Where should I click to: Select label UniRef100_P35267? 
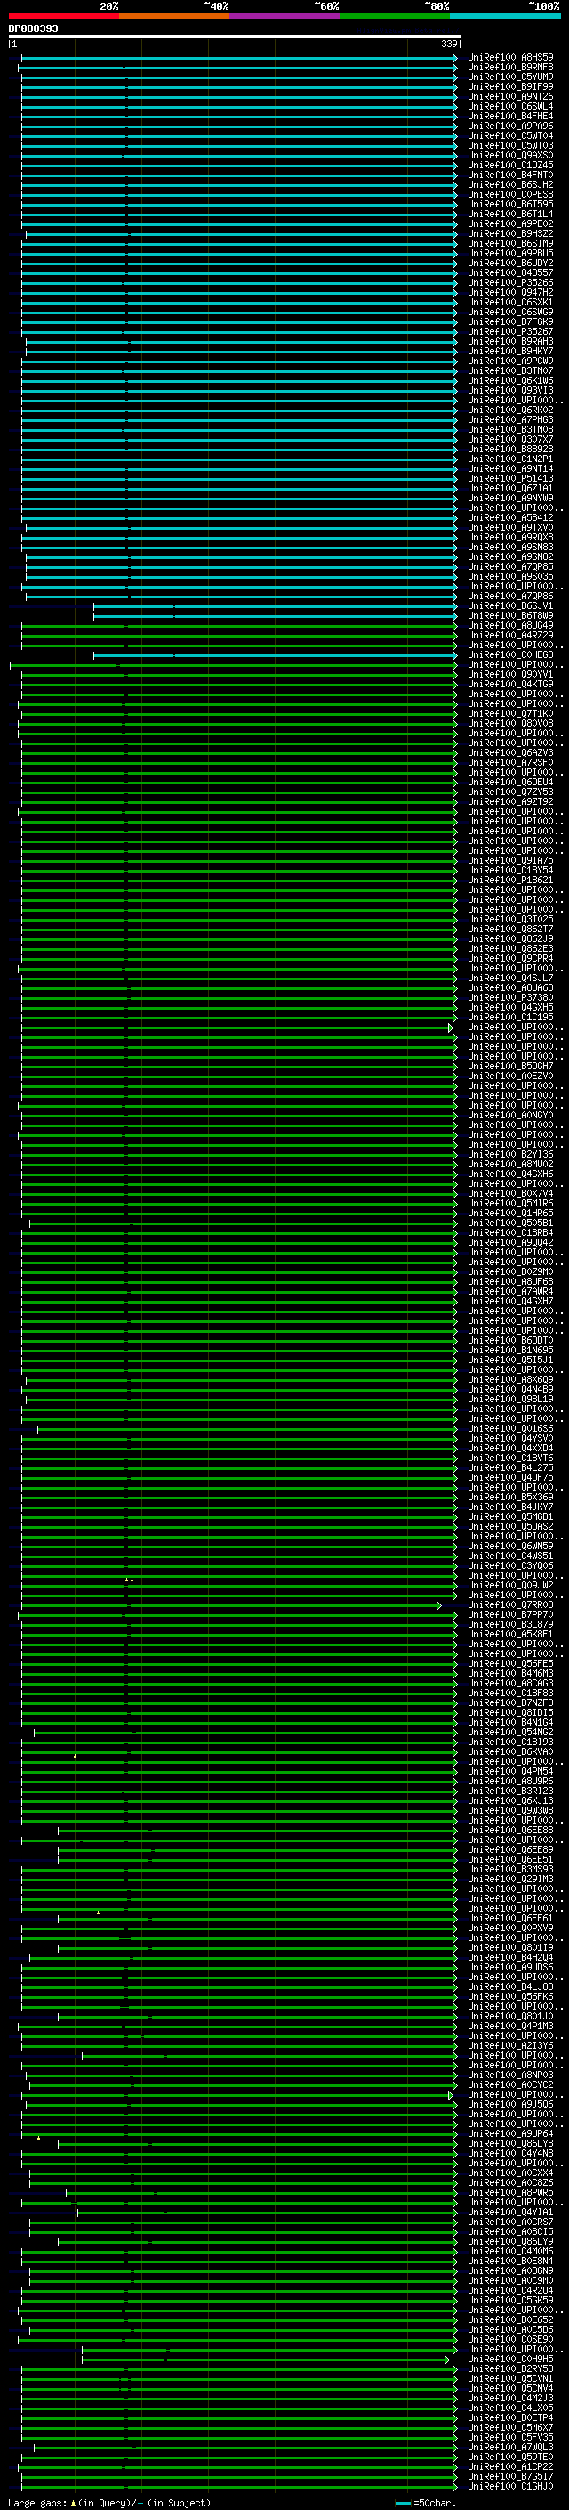click(x=509, y=331)
